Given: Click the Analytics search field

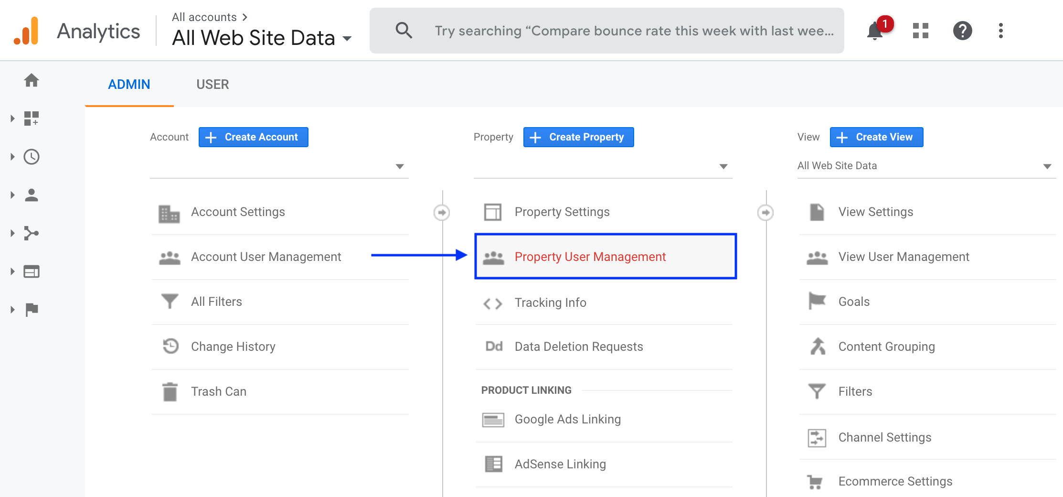Looking at the screenshot, I should tap(621, 31).
